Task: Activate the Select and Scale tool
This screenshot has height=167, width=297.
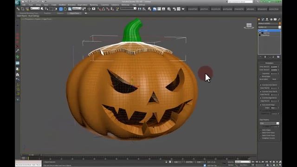Action: click(x=70, y=9)
